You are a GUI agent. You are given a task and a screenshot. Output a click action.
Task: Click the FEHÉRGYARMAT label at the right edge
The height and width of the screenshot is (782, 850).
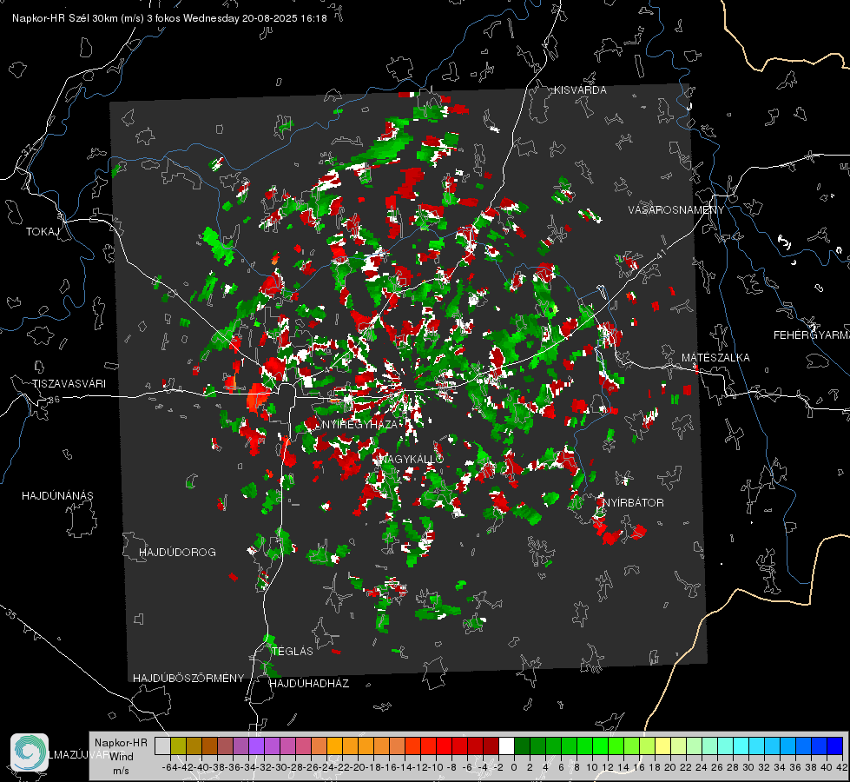tap(812, 335)
